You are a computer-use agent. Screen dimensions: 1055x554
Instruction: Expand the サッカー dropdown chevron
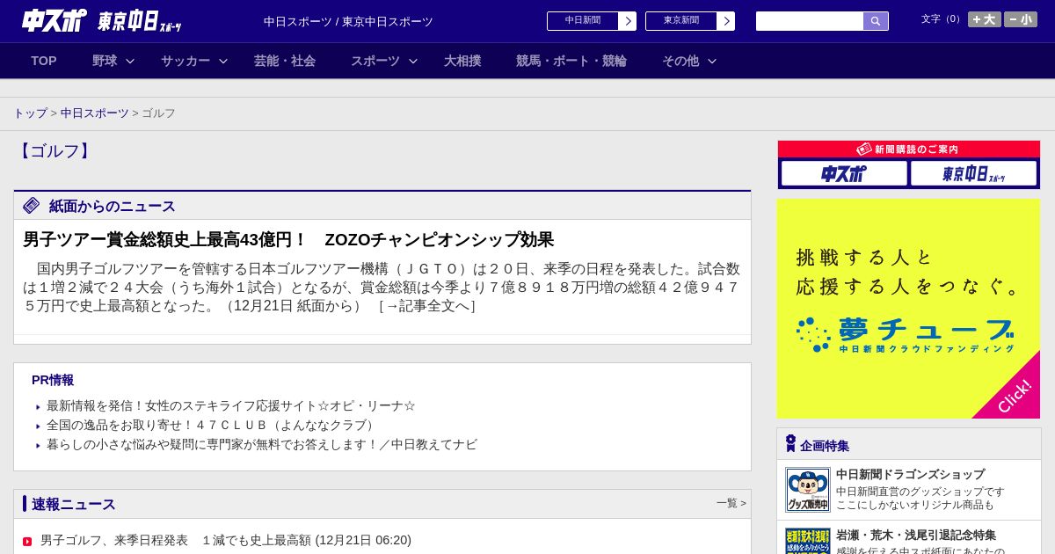(x=223, y=61)
